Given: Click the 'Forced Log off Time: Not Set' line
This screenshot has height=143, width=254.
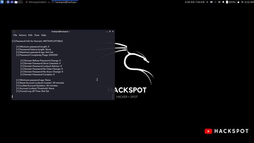Looking at the screenshot, I should click(33, 91).
